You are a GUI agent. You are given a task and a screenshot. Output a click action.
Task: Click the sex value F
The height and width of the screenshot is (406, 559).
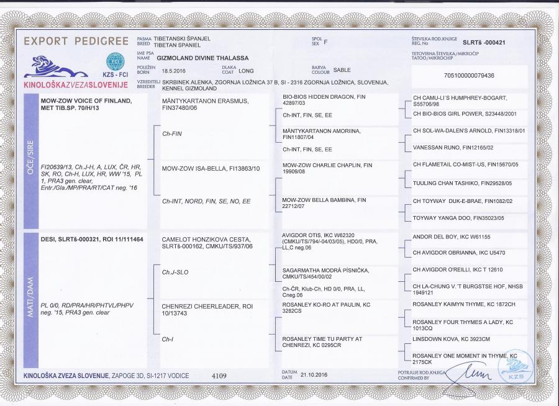click(x=325, y=42)
